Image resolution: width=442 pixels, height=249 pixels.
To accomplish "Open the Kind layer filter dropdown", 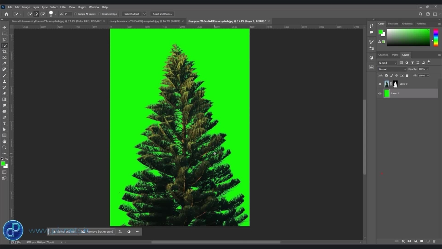I will tap(388, 63).
